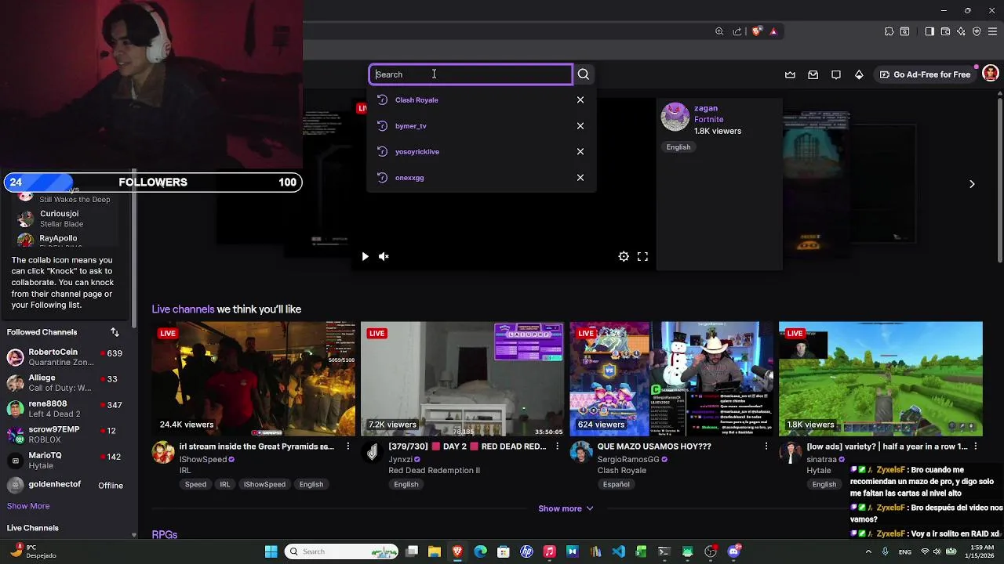Click the search magnifier button
This screenshot has height=564, width=1004.
(583, 74)
